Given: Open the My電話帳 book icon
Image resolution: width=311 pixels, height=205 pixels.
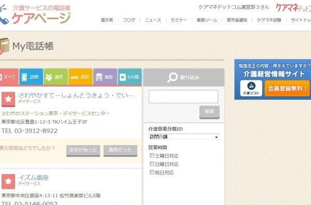Looking at the screenshot, I should point(4,46).
